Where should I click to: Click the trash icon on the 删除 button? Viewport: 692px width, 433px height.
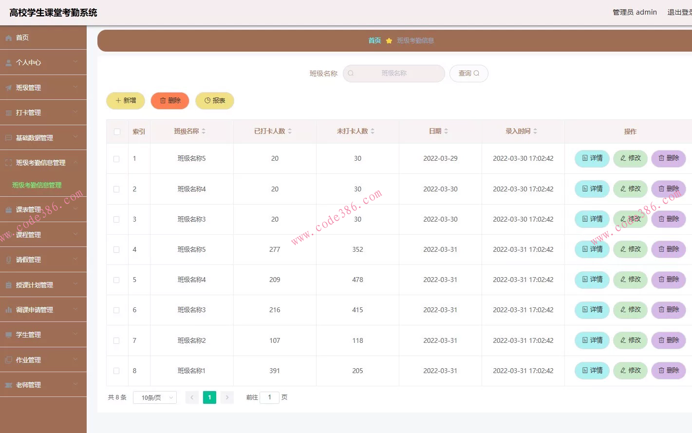[162, 100]
